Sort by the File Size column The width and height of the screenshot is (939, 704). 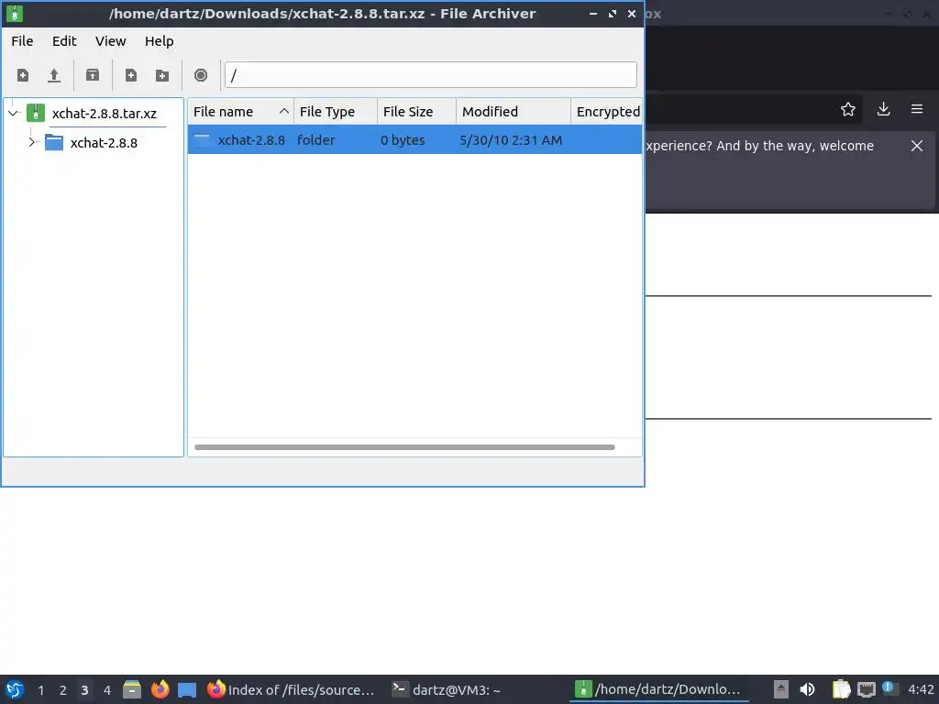click(416, 111)
